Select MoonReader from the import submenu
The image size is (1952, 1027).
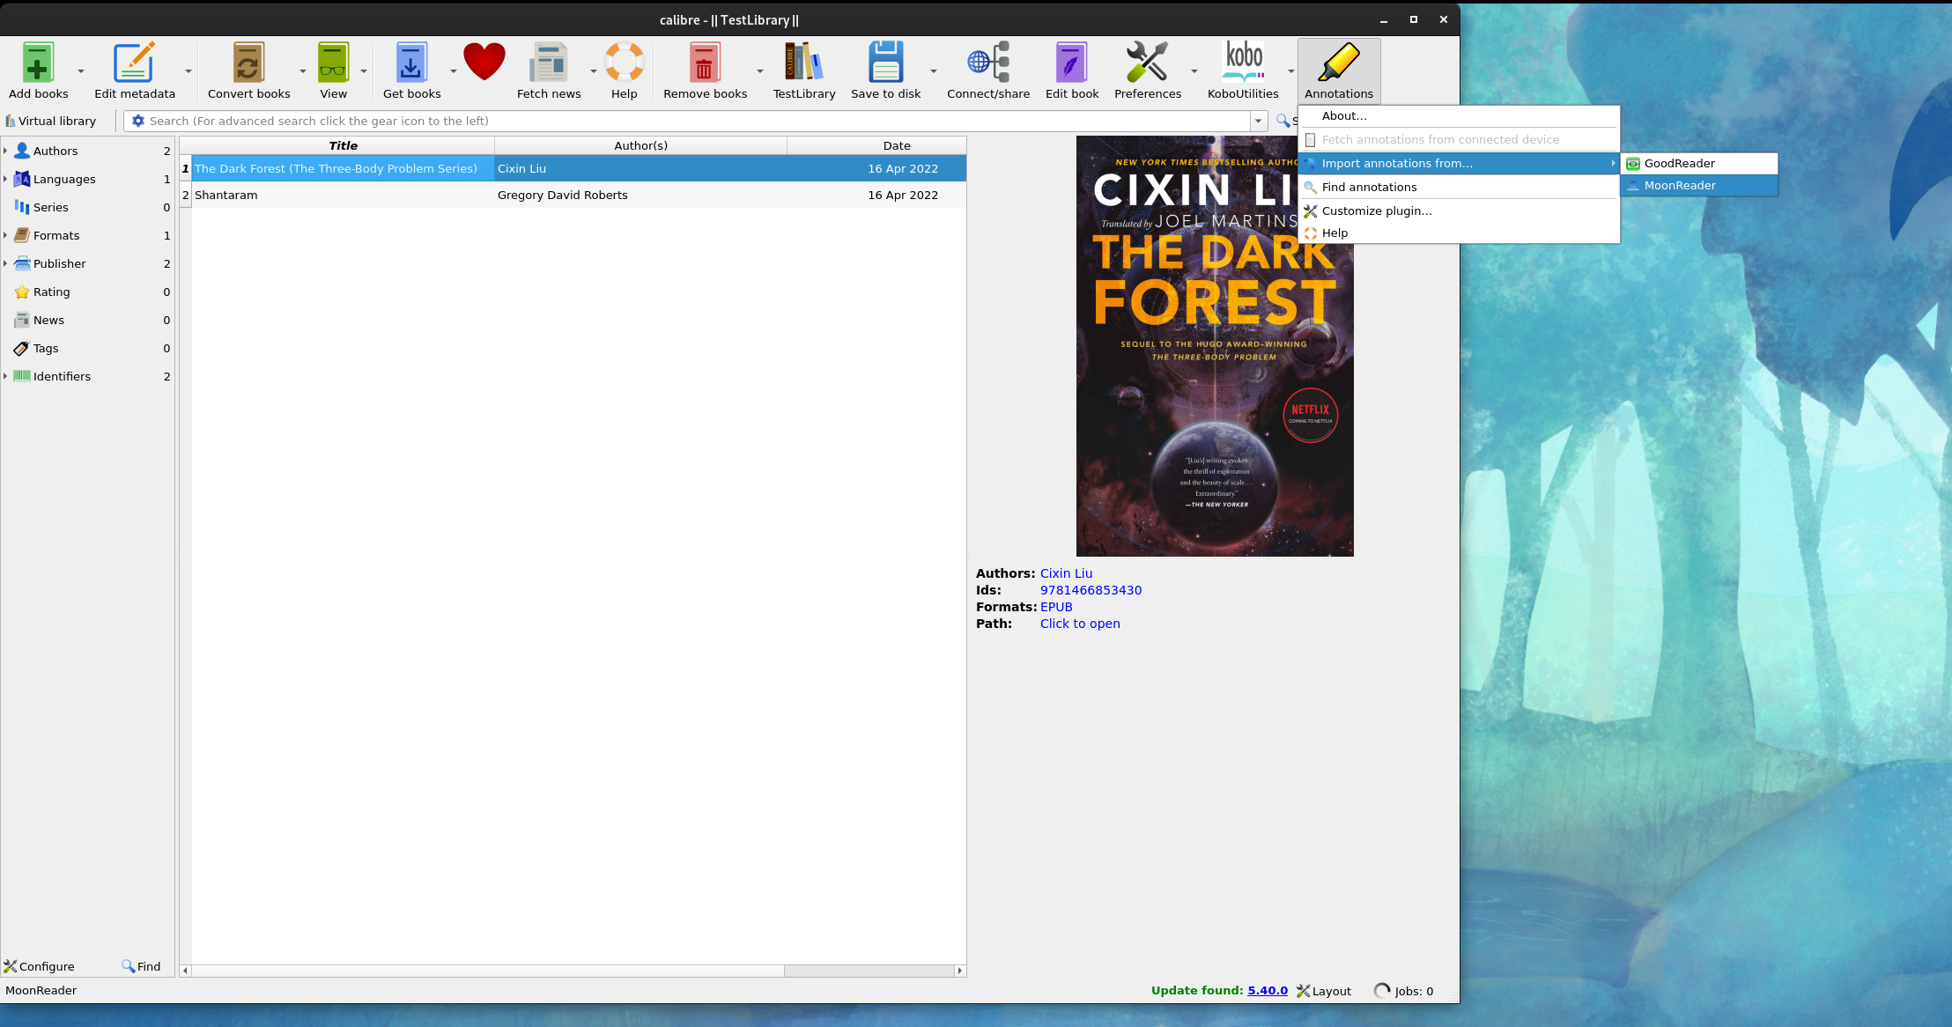[x=1679, y=185]
